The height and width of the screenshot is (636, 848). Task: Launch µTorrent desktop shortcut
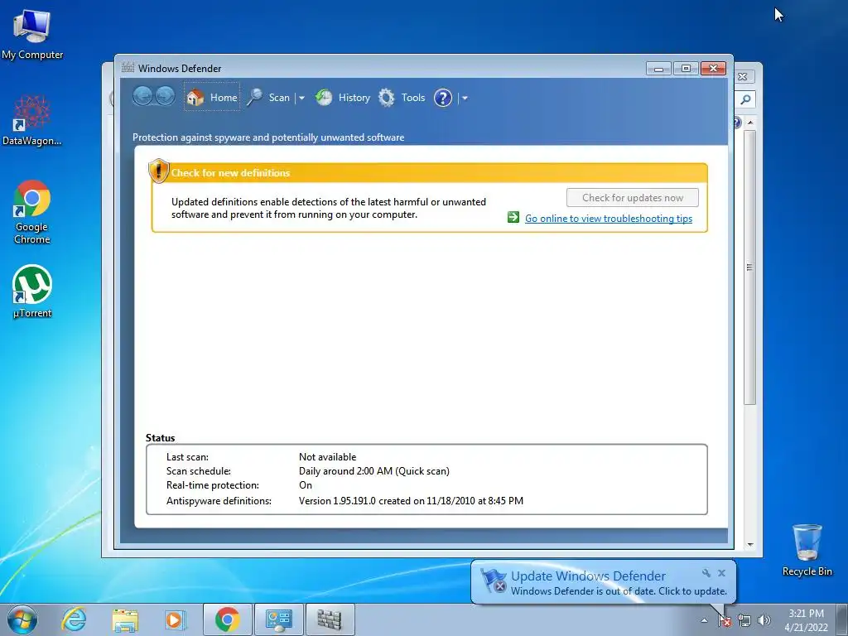32,291
